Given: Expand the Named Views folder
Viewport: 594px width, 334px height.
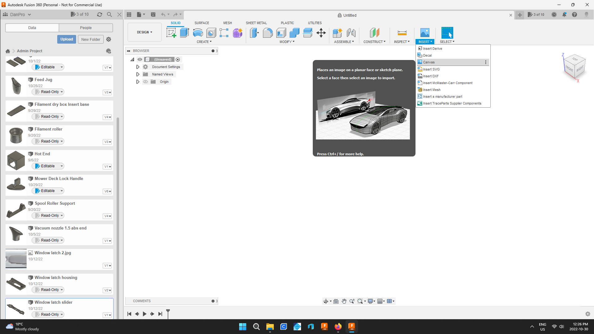Looking at the screenshot, I should [138, 74].
